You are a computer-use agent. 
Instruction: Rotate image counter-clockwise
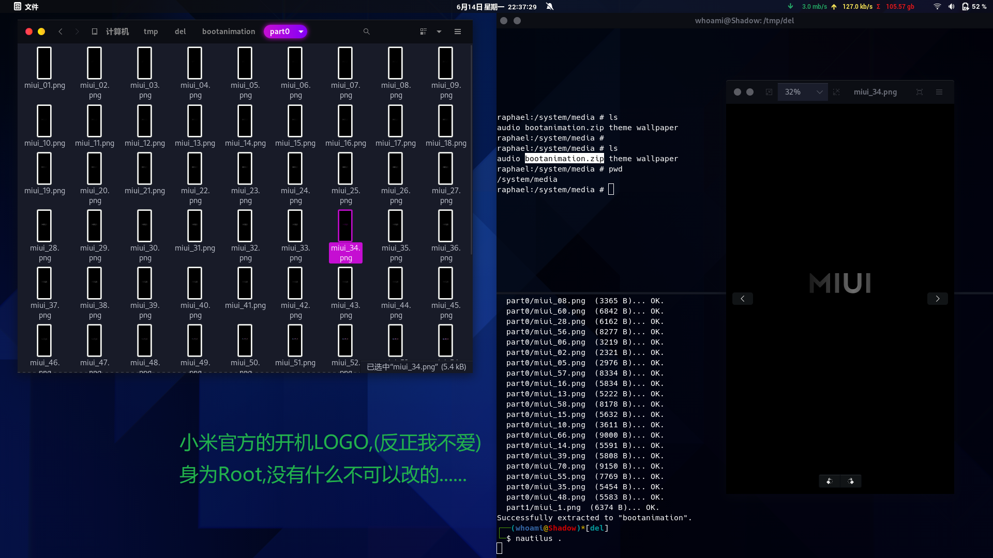(830, 481)
